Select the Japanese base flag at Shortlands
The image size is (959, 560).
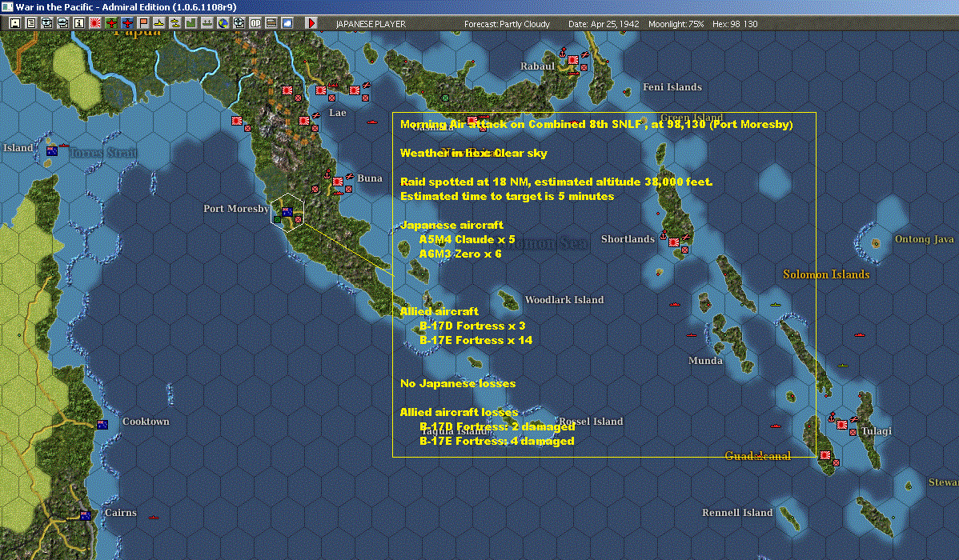pyautogui.click(x=674, y=242)
